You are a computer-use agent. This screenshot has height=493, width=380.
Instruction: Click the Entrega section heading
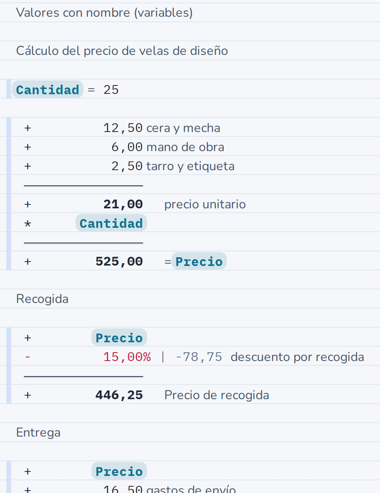[x=38, y=432]
